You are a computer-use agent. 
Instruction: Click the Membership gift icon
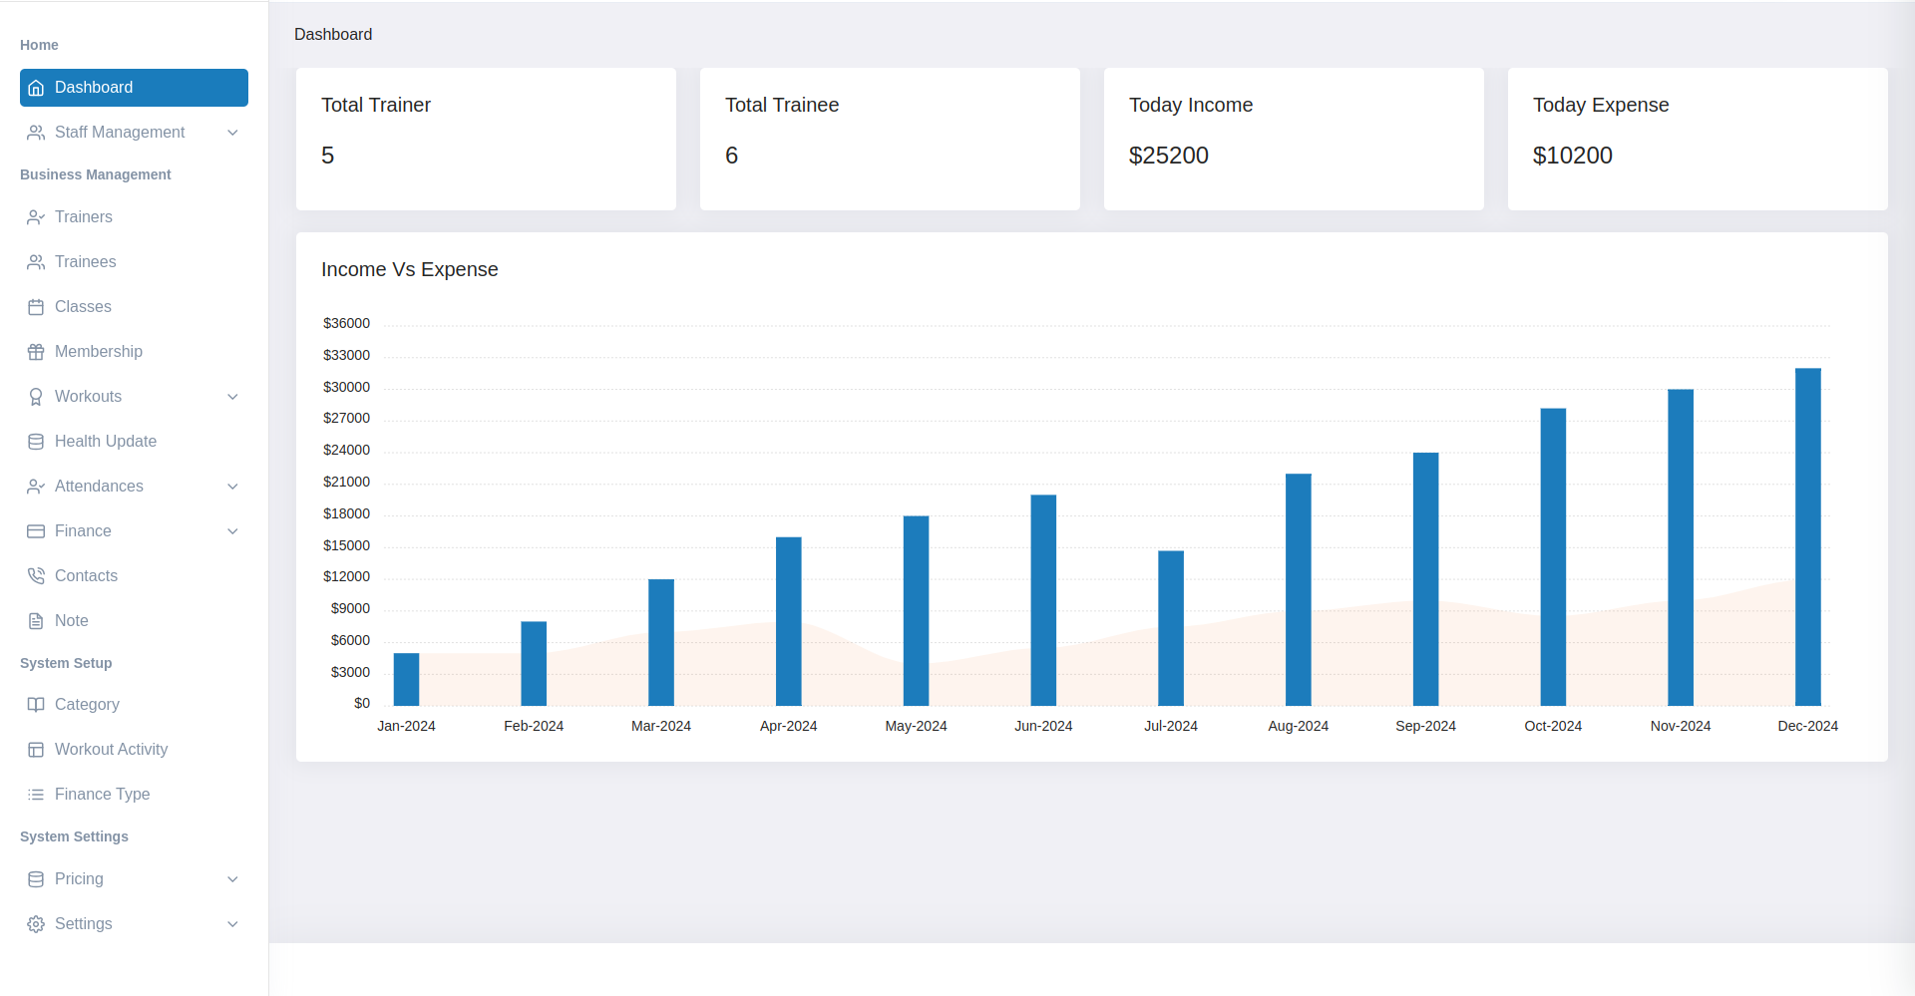pos(36,352)
